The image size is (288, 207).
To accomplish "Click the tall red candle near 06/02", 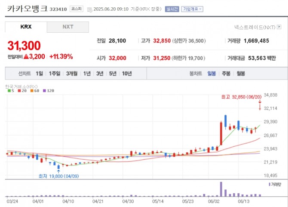I will point(221,133).
